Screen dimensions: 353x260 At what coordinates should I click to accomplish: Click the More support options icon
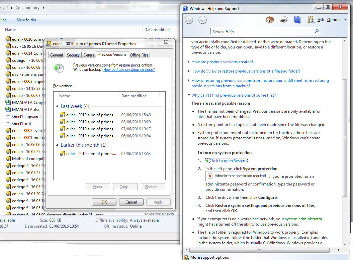(186, 257)
